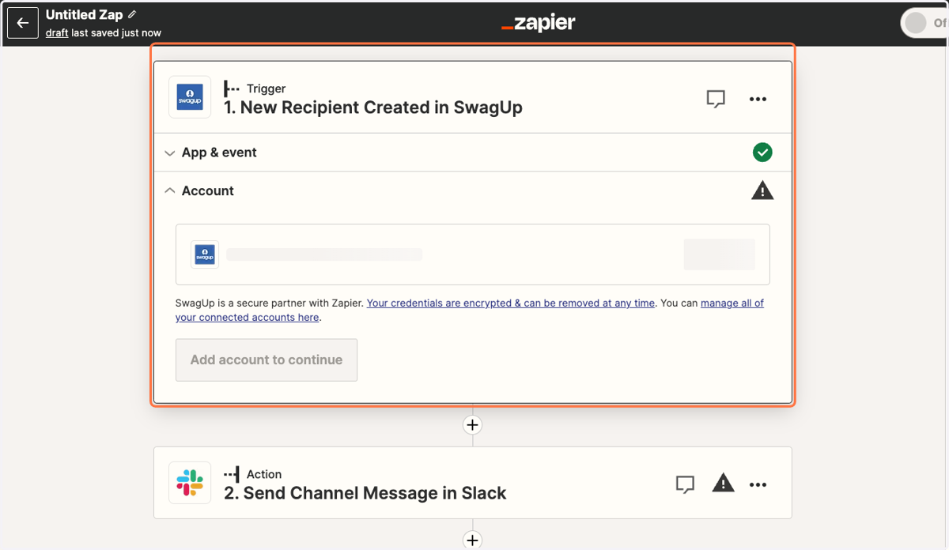This screenshot has width=949, height=550.
Task: Collapse the Account section
Action: (472, 190)
